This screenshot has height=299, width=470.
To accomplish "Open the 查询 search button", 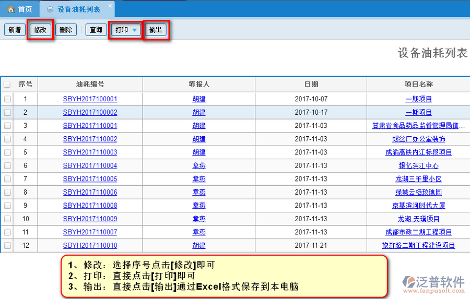I will pyautogui.click(x=96, y=30).
